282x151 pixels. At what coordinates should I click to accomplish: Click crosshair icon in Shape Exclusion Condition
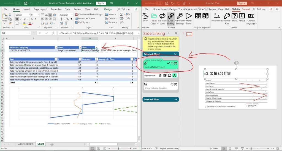click(x=172, y=84)
